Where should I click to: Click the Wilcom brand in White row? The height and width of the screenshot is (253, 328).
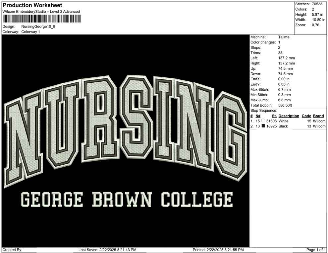[319, 121]
